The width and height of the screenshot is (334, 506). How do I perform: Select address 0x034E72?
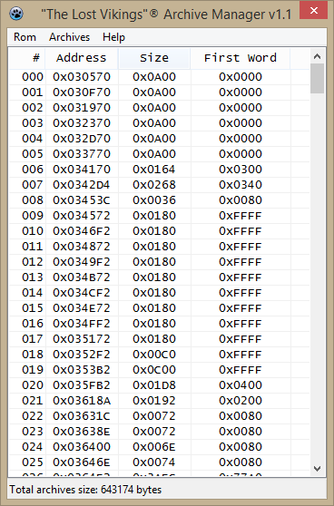[x=82, y=308]
